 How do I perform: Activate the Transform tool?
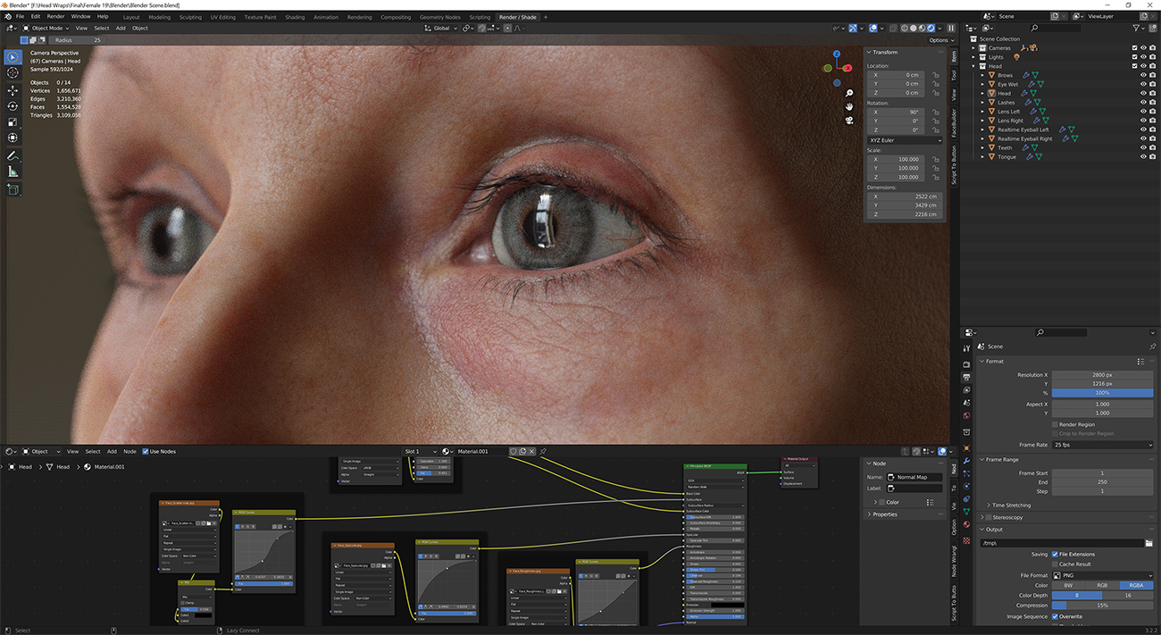(x=13, y=138)
